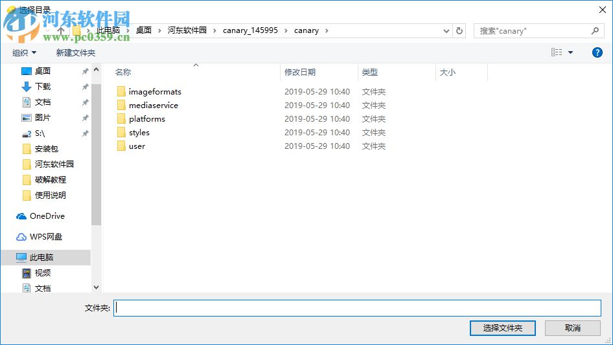Click the 下载 download arrow icon
The width and height of the screenshot is (613, 345).
tap(26, 87)
